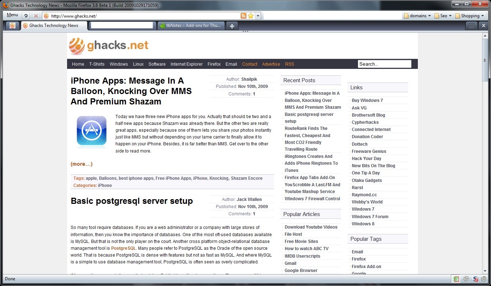Focus the site Search field
491x286 pixels.
[384, 64]
